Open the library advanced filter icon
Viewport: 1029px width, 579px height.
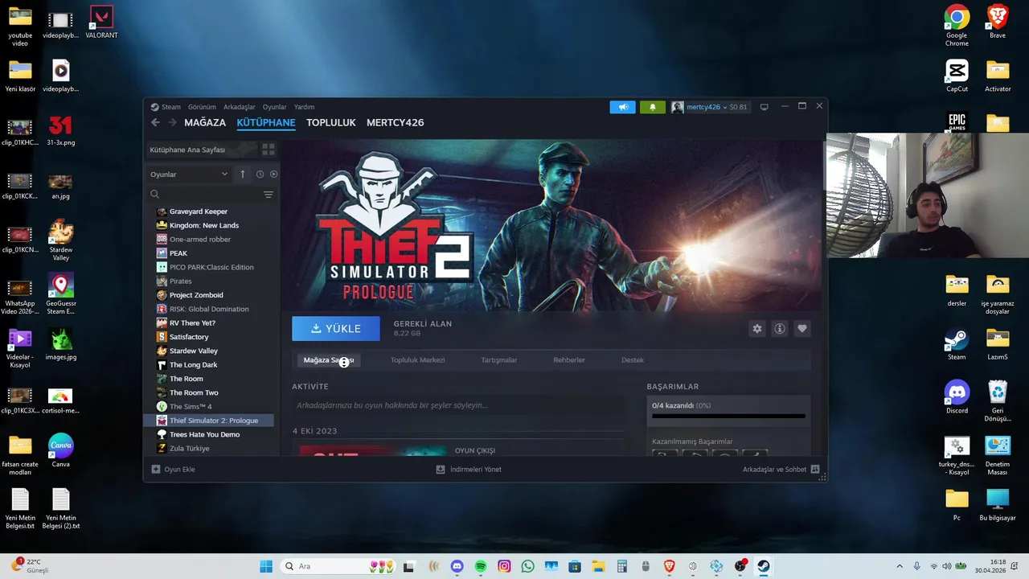click(269, 195)
